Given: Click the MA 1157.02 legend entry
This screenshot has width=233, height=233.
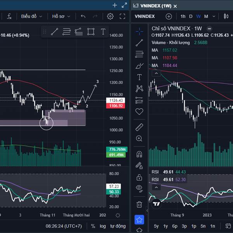Looking at the screenshot, I should click(x=164, y=50).
